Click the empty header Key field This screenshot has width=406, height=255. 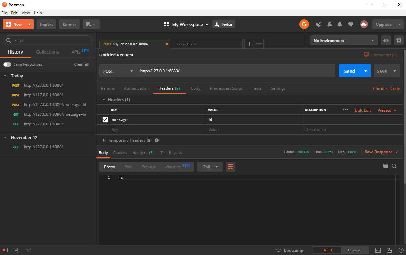pyautogui.click(x=158, y=130)
